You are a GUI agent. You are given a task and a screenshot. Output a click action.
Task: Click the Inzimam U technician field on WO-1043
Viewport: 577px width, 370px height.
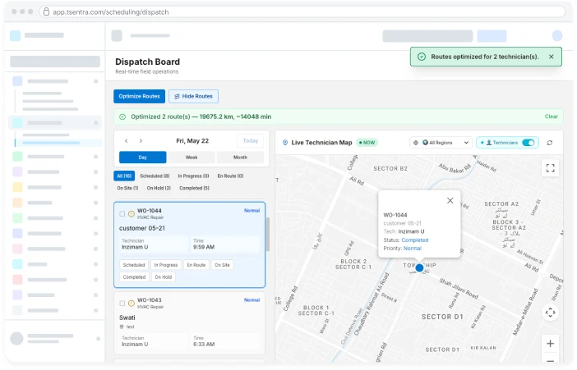click(153, 341)
